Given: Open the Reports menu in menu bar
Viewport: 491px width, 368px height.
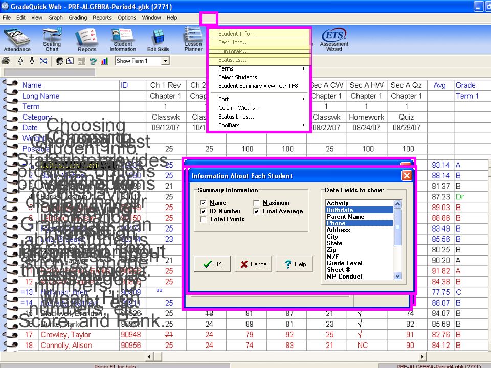Looking at the screenshot, I should click(102, 18).
